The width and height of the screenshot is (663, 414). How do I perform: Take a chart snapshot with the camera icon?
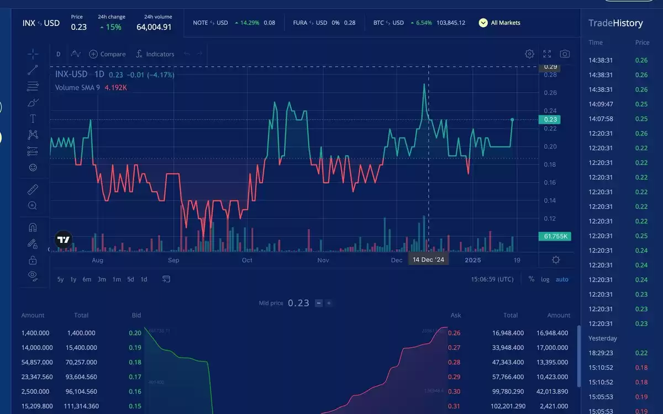click(565, 54)
